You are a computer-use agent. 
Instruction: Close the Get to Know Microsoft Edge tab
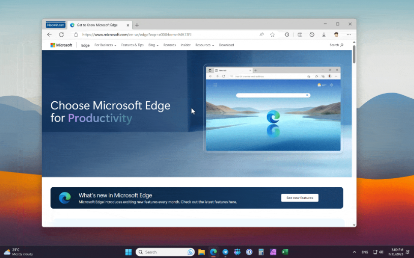pyautogui.click(x=128, y=25)
